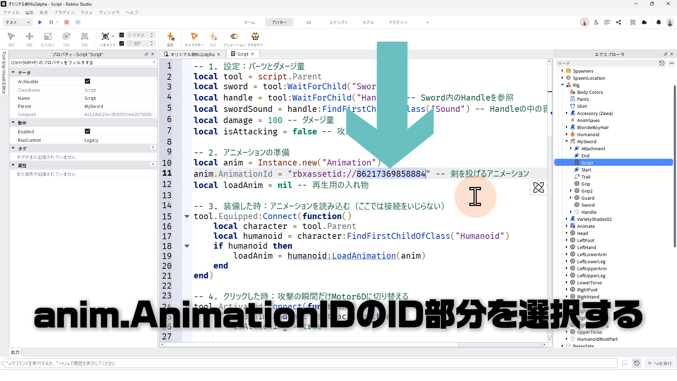Viewport: 677px width, 381px height.
Task: Click the Assistant icon beside the editor
Action: [x=538, y=188]
